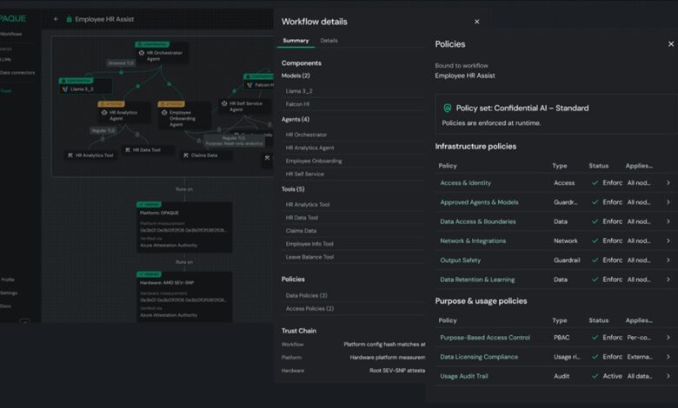
Task: Open the Data Access & Boundaries policy
Action: [x=478, y=221]
